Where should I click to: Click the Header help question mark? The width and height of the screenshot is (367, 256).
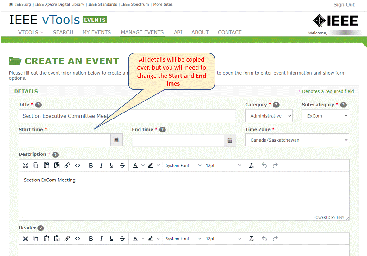(41, 228)
